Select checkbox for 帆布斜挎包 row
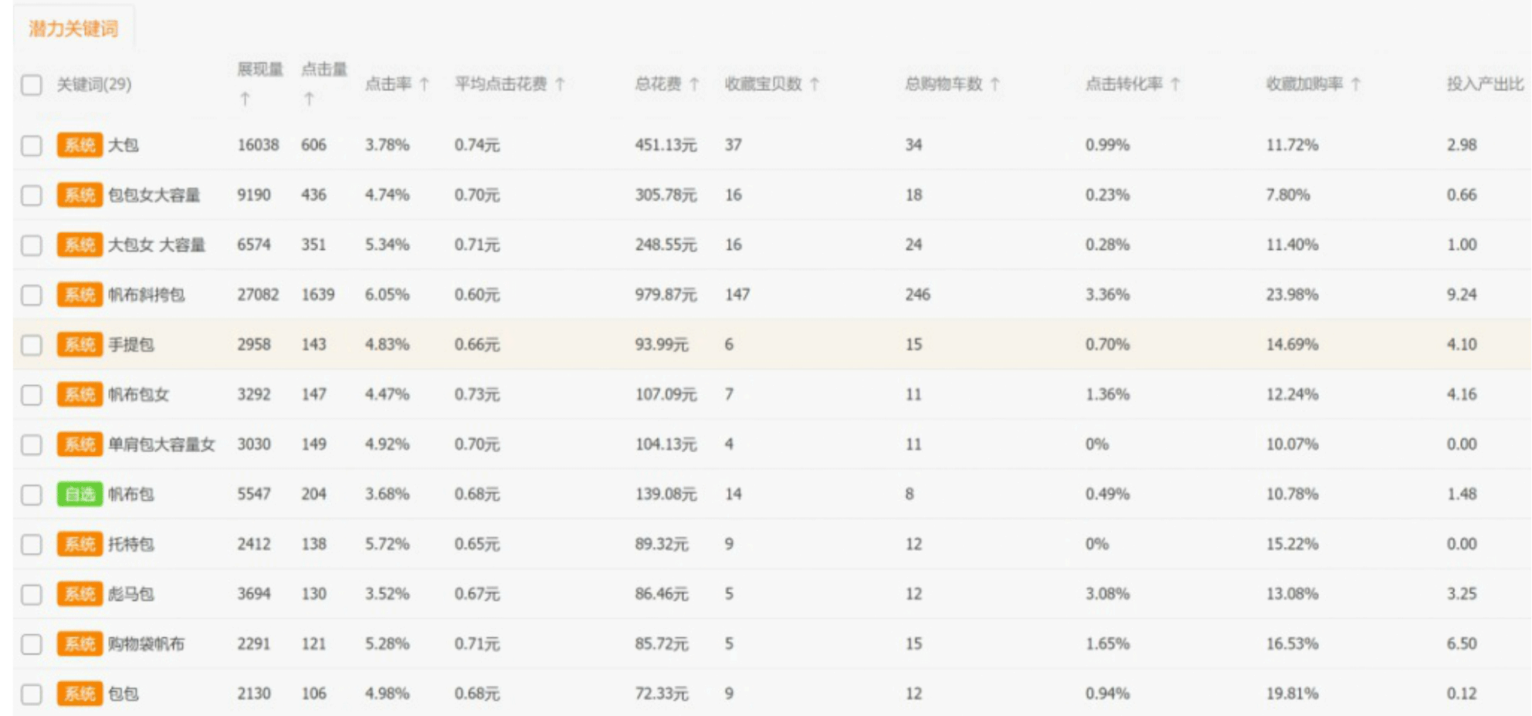 32,295
